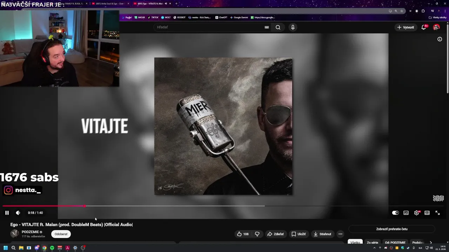Expand more filter chips with the right arrow
This screenshot has width=449, height=252.
[431, 243]
